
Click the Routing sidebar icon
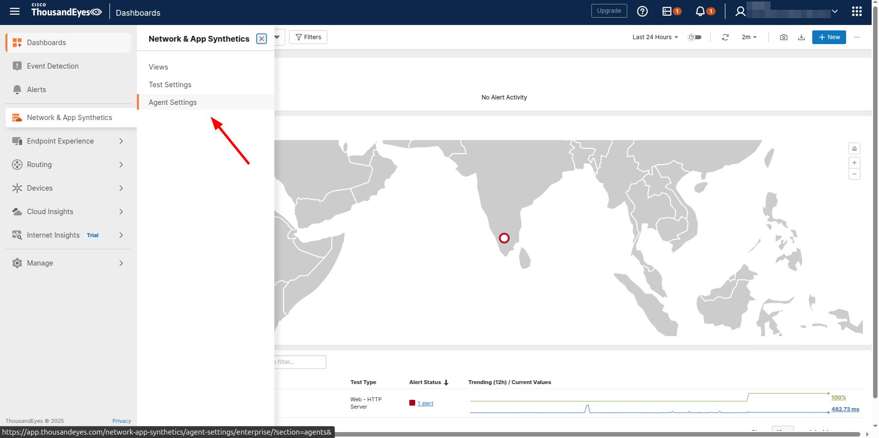pos(17,165)
